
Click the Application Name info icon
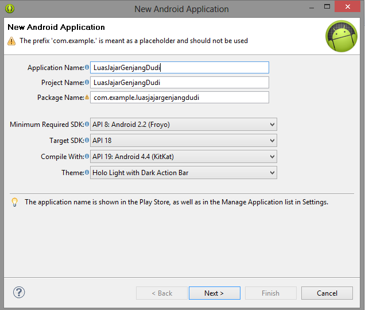click(x=87, y=68)
